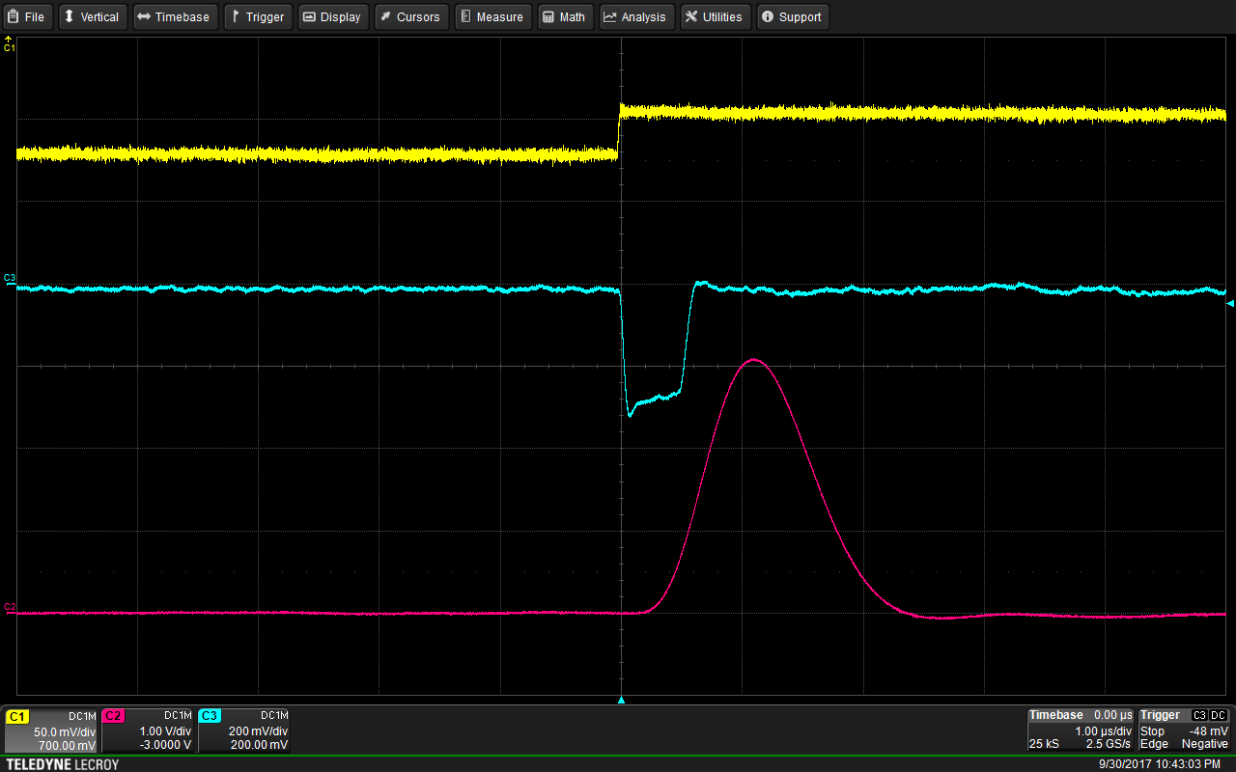The image size is (1236, 772).
Task: Click the yellow C1 ground marker on left edge
Action: 10,44
